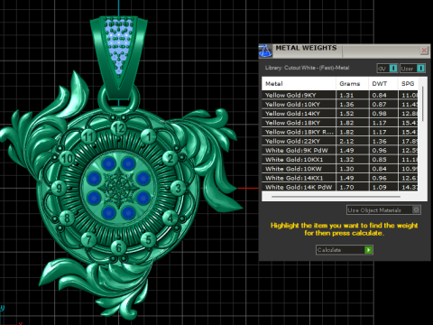Click the 1.36 DWT value for 22KY
The width and height of the screenshot is (433, 325).
379,141
